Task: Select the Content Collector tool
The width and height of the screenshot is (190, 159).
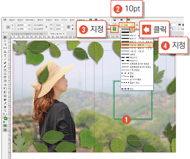Action: (x=5, y=52)
